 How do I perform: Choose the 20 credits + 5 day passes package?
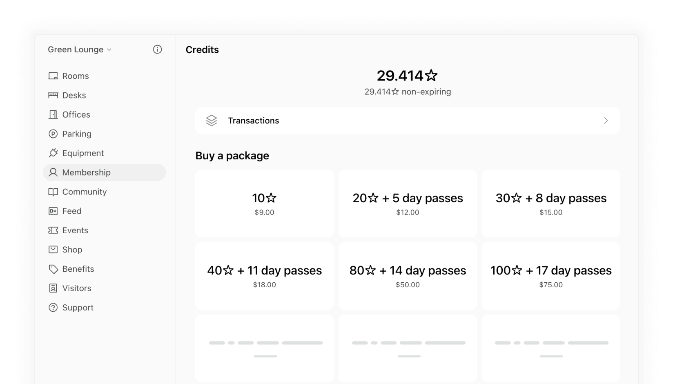408,203
